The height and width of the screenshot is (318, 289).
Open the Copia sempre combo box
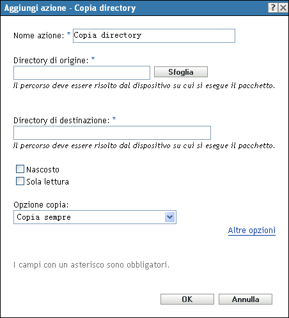point(95,217)
